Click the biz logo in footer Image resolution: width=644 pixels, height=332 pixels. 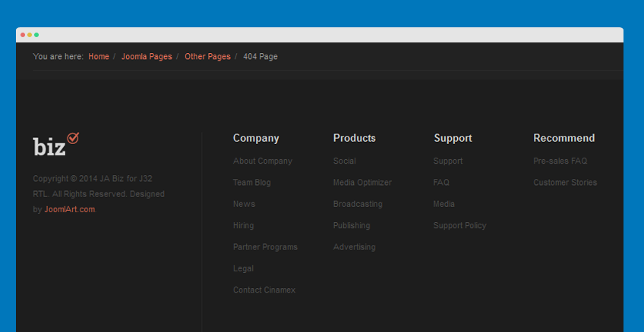tap(56, 144)
